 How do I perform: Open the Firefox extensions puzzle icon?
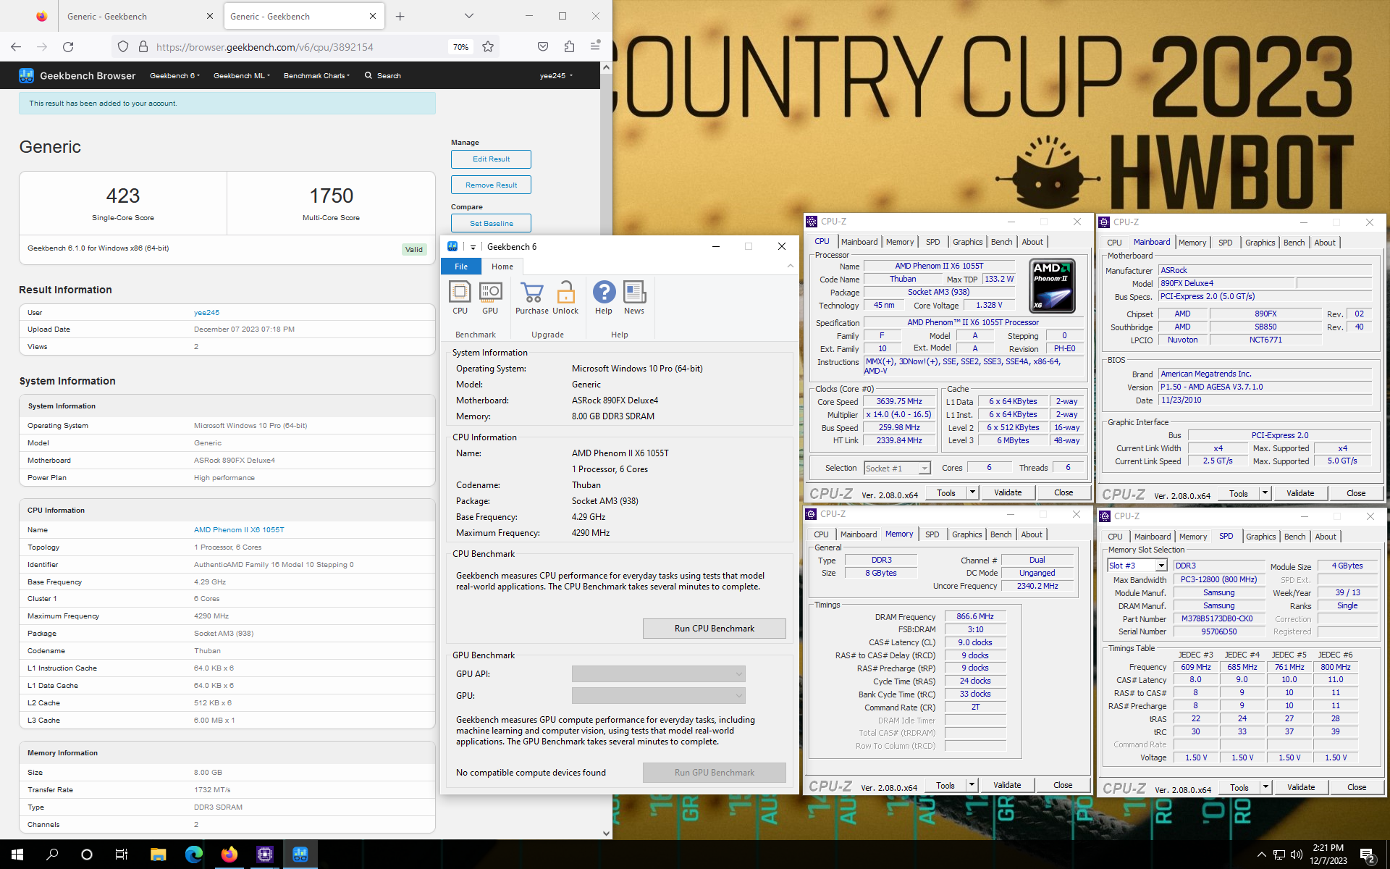(x=569, y=46)
